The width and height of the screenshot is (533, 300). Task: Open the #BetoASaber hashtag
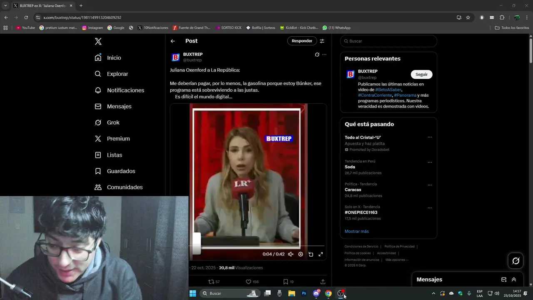388,90
